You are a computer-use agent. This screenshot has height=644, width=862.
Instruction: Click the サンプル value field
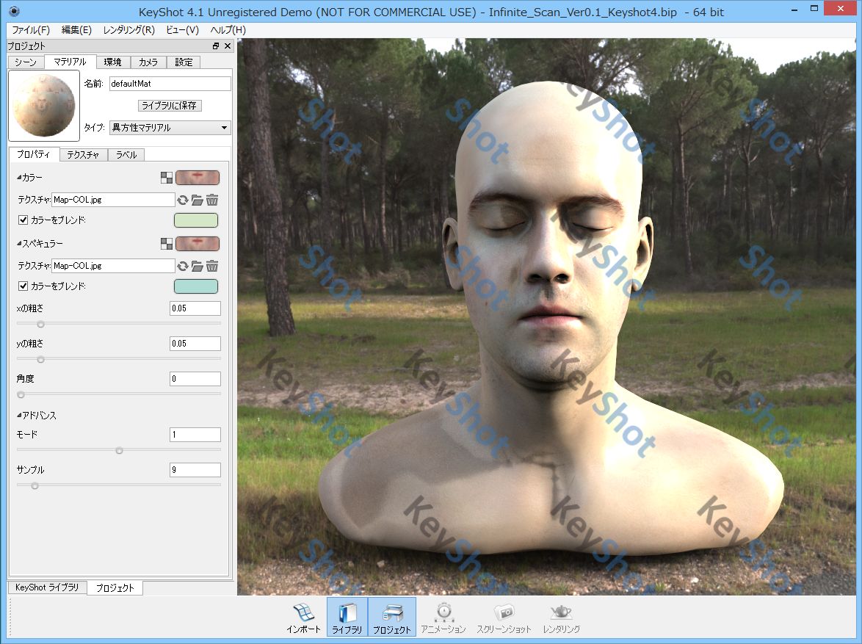[195, 470]
